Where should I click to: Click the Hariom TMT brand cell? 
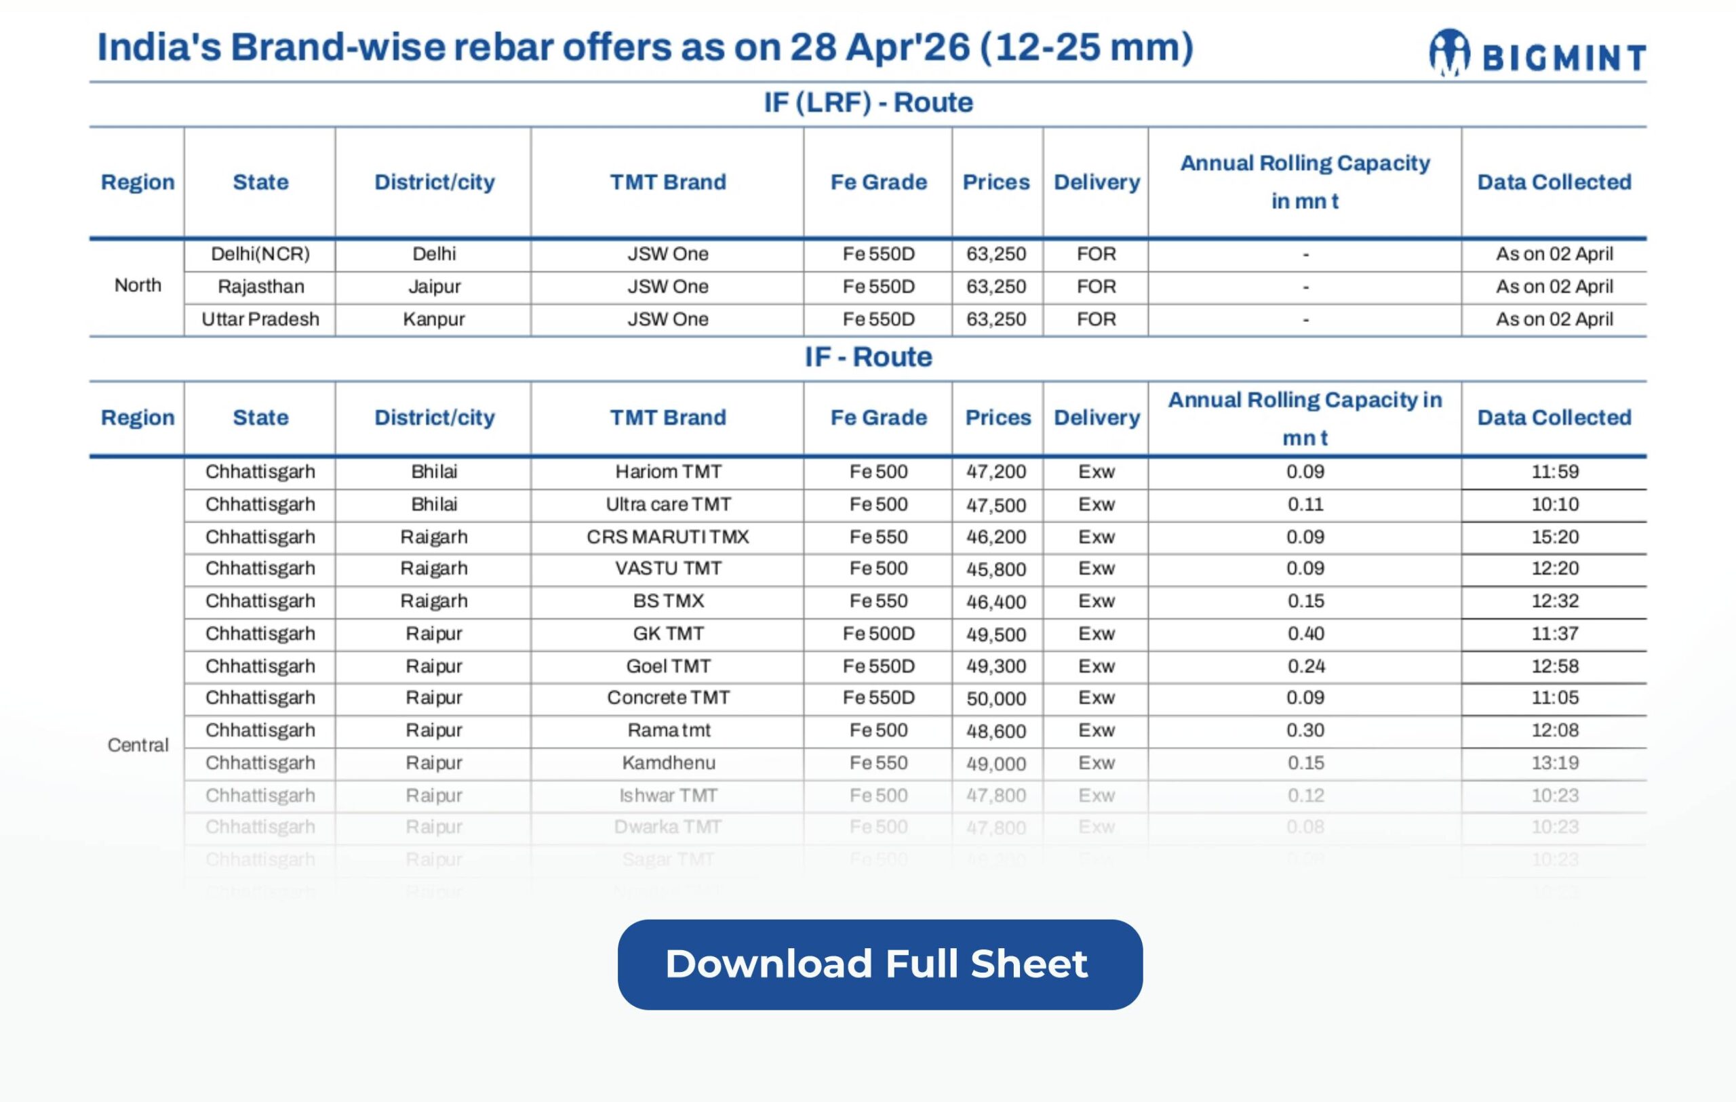[667, 471]
